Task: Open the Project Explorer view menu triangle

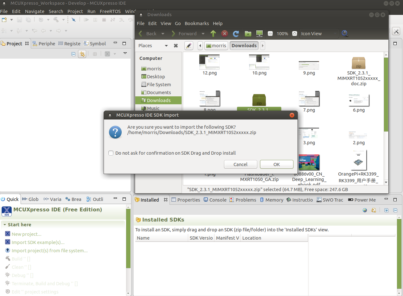Action: click(125, 53)
